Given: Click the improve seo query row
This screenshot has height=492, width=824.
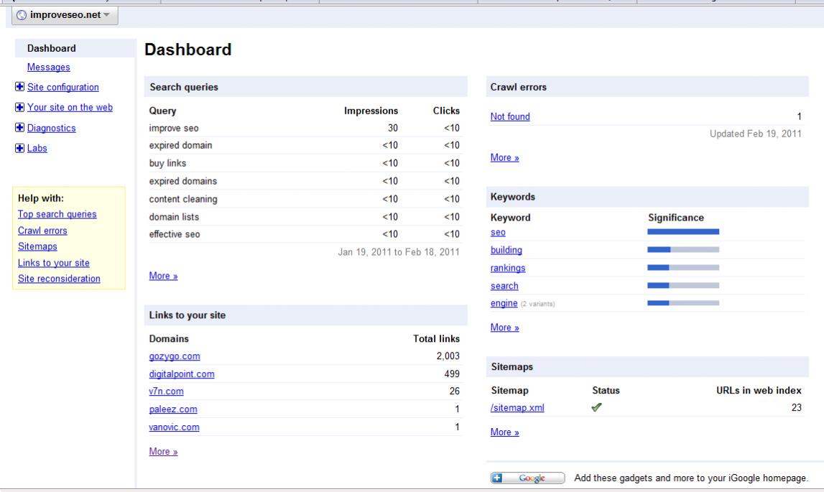Looking at the screenshot, I should pos(304,129).
